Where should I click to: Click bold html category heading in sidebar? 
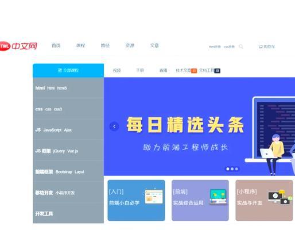pos(40,88)
